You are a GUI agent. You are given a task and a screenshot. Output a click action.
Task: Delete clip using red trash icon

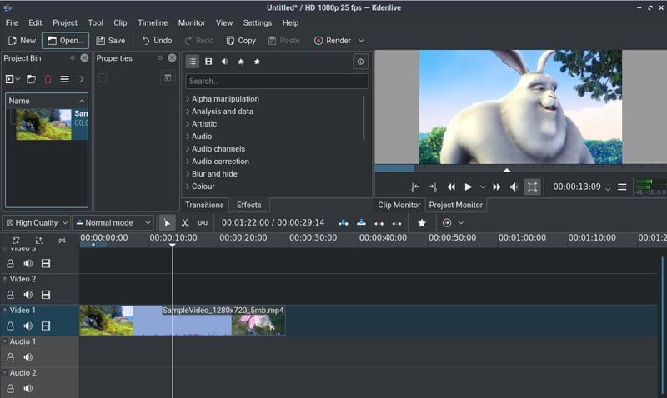[48, 79]
